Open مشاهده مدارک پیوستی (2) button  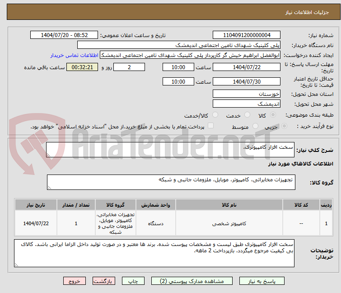pyautogui.click(x=192, y=281)
